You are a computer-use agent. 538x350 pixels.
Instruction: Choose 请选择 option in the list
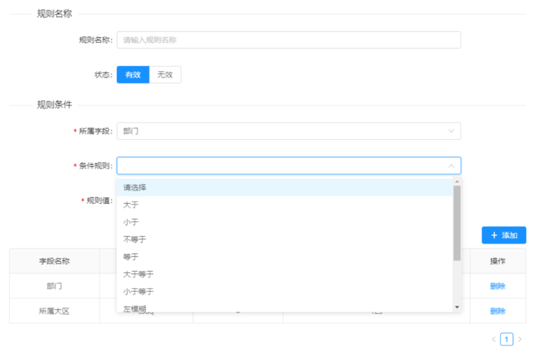(x=284, y=187)
